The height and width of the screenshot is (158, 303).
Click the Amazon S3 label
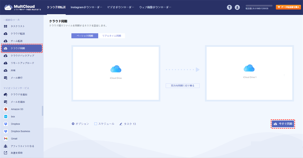17,109
